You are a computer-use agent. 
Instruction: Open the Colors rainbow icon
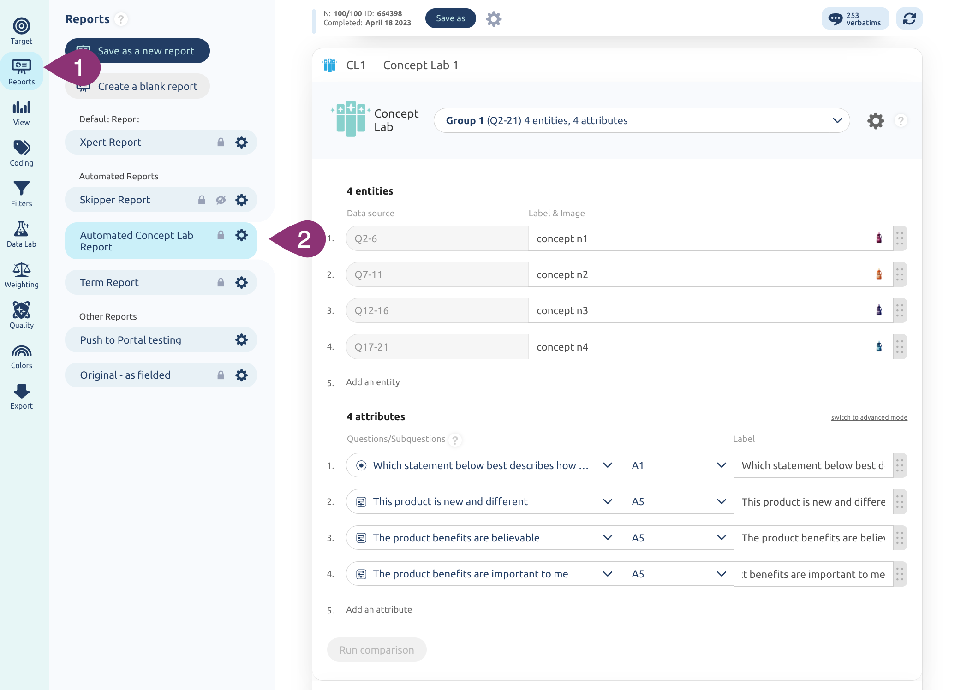click(21, 351)
